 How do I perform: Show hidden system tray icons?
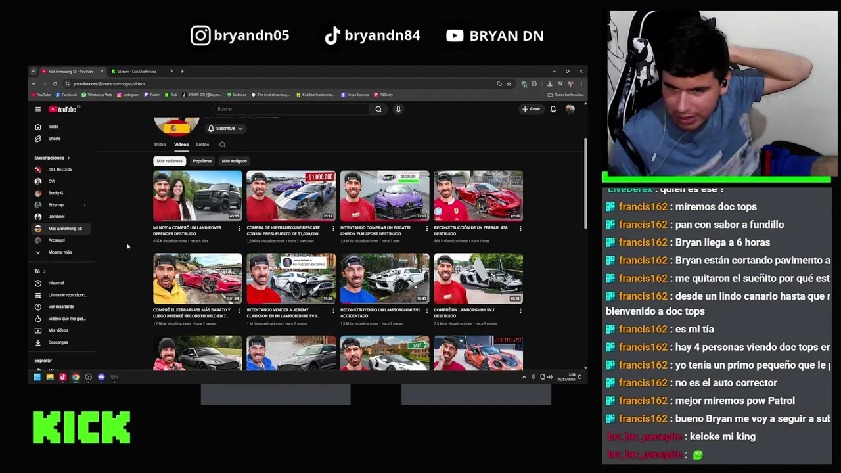coord(524,377)
